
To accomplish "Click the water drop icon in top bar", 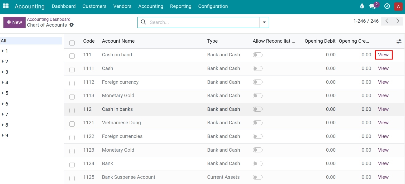I will point(362,6).
